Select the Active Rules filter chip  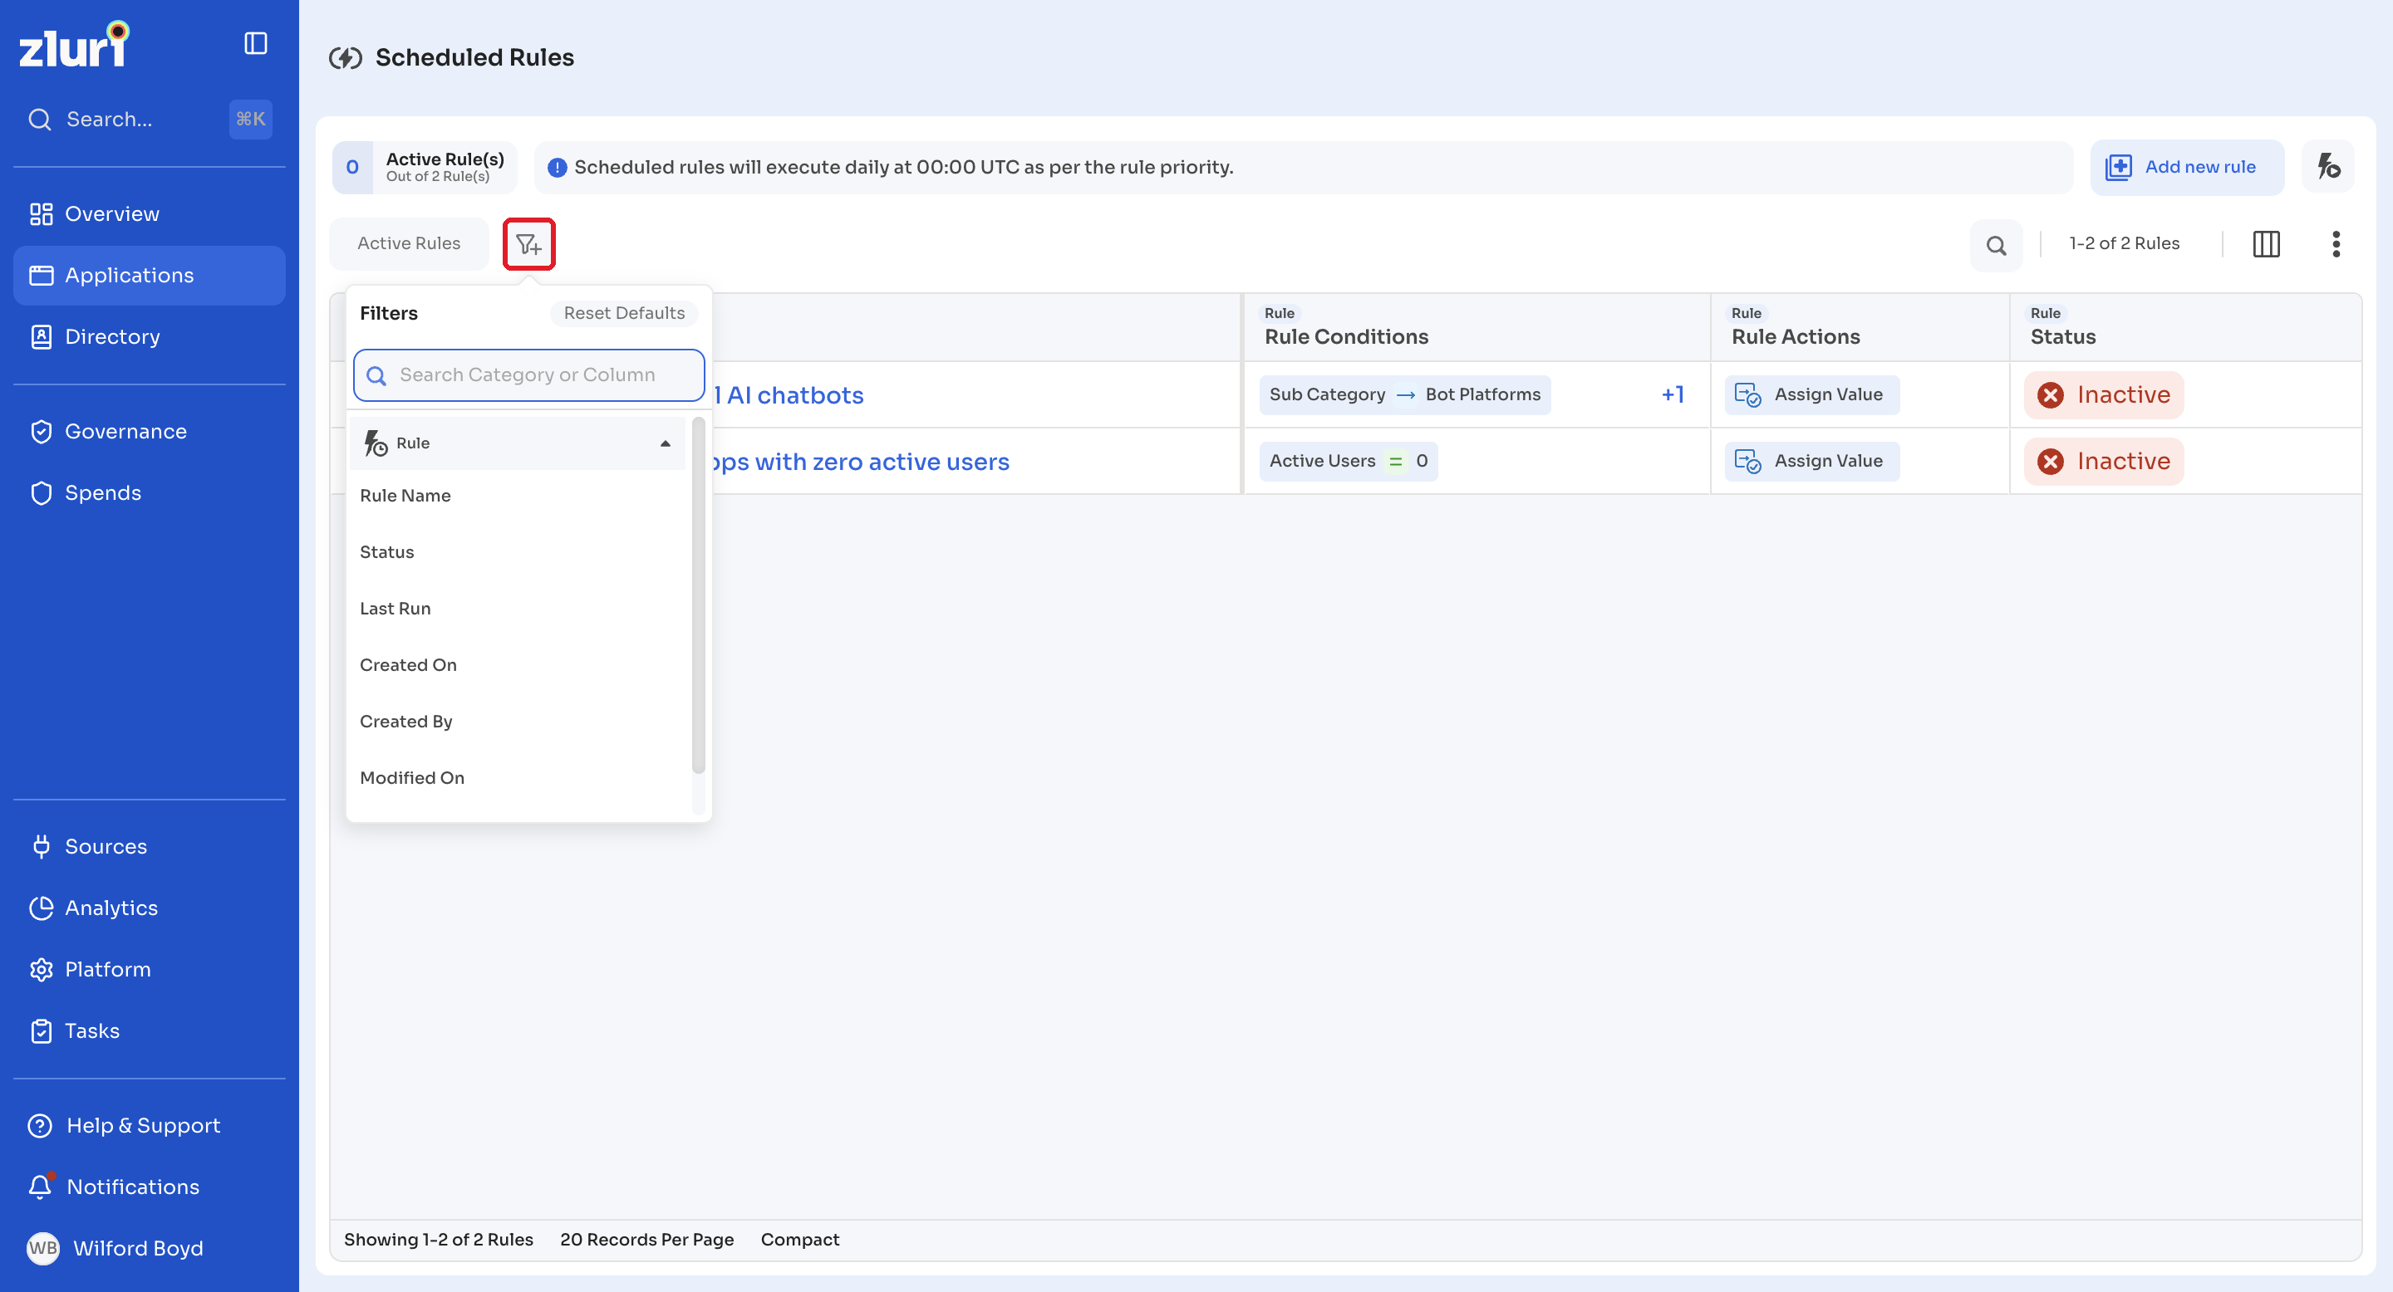click(x=409, y=244)
